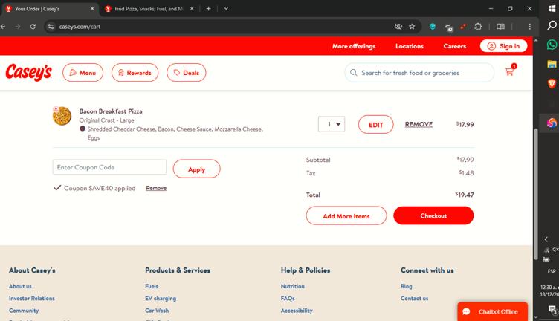Remove the SAVE40 coupon
559x321 pixels.
tap(156, 188)
